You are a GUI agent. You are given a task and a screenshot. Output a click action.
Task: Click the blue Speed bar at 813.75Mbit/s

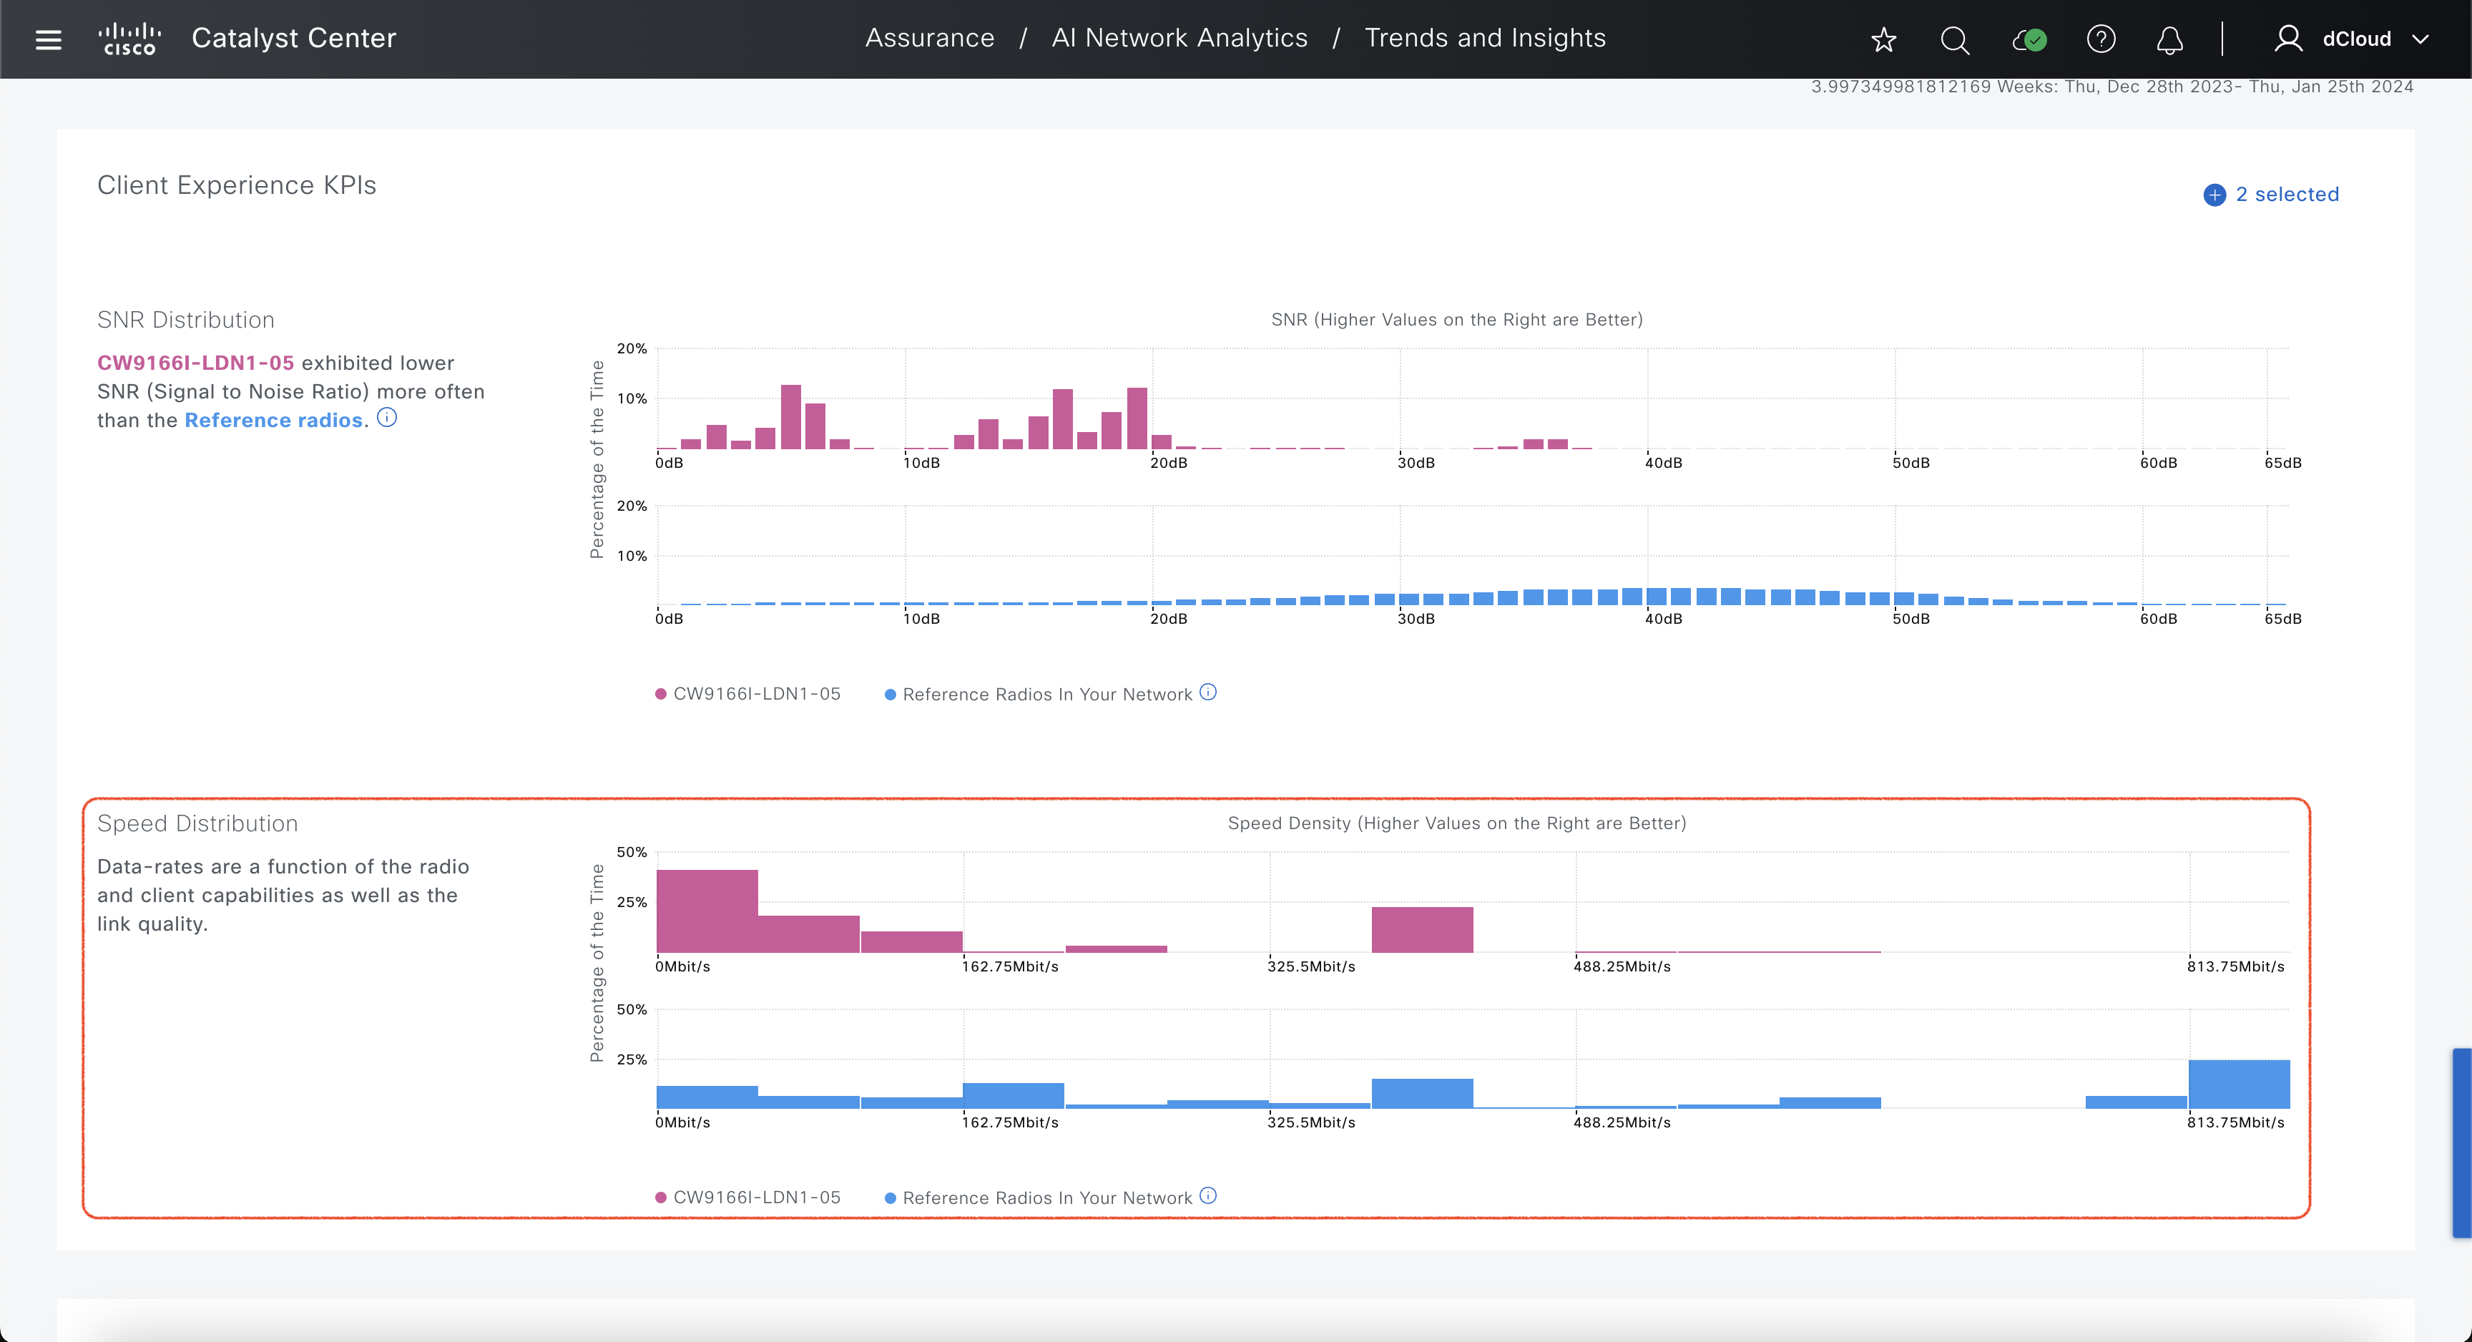[2239, 1084]
